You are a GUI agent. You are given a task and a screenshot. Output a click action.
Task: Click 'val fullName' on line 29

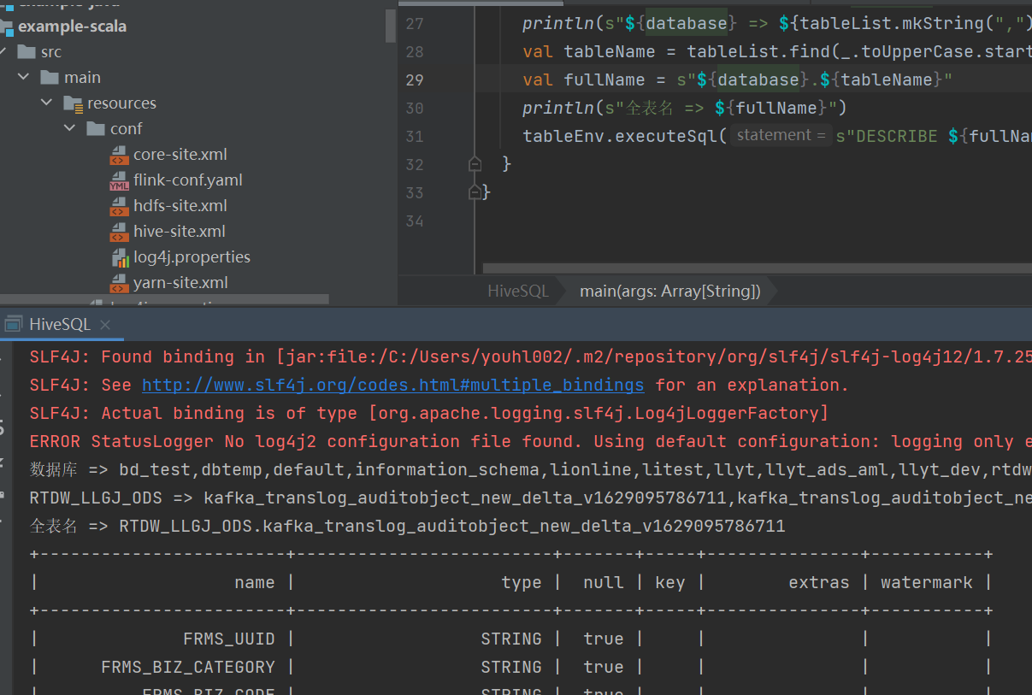(584, 80)
